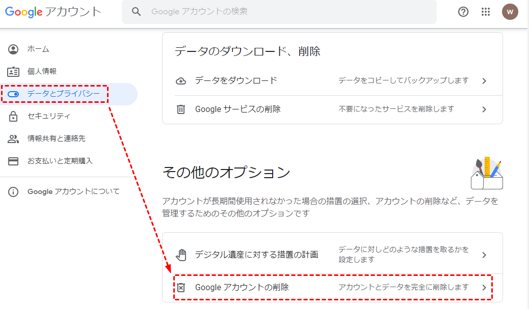Open the Google apps grid icon
Screen dimensions: 529x309
(x=486, y=12)
